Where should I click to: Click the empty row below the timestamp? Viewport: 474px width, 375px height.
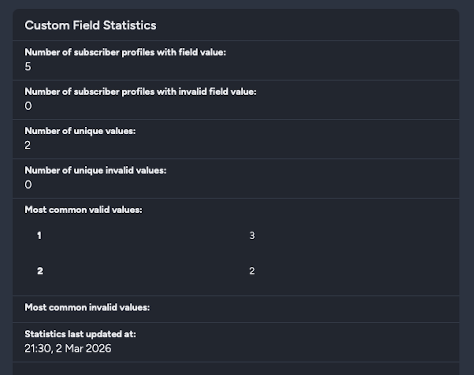click(236, 369)
